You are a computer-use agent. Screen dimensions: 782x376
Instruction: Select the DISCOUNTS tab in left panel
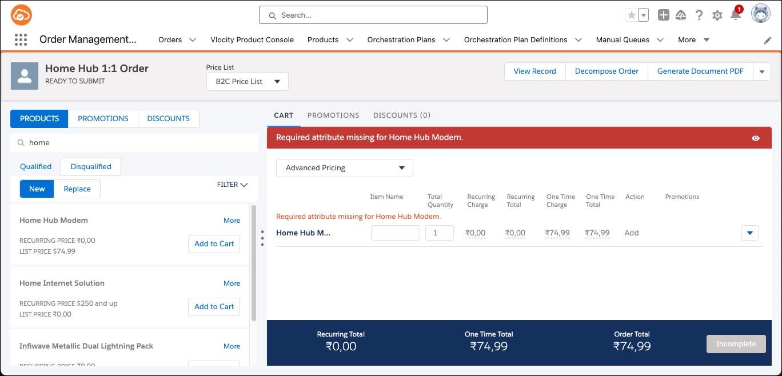click(x=168, y=119)
